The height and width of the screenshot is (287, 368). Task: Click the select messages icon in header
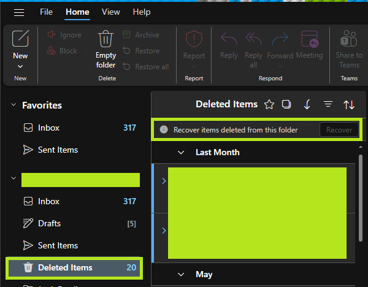(286, 104)
